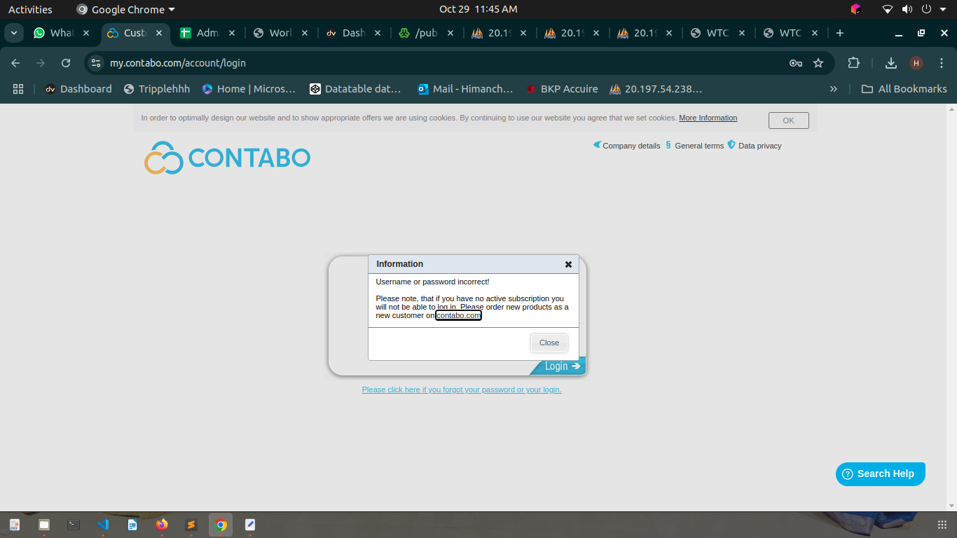Open the Datatable dat... bookmark
The image size is (957, 538).
(355, 89)
